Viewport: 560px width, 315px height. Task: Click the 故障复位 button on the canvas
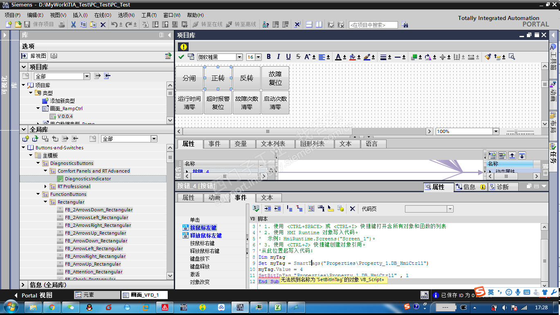(275, 78)
